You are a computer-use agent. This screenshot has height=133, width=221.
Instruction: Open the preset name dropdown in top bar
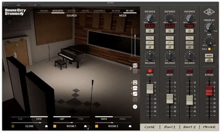pos(18,5)
